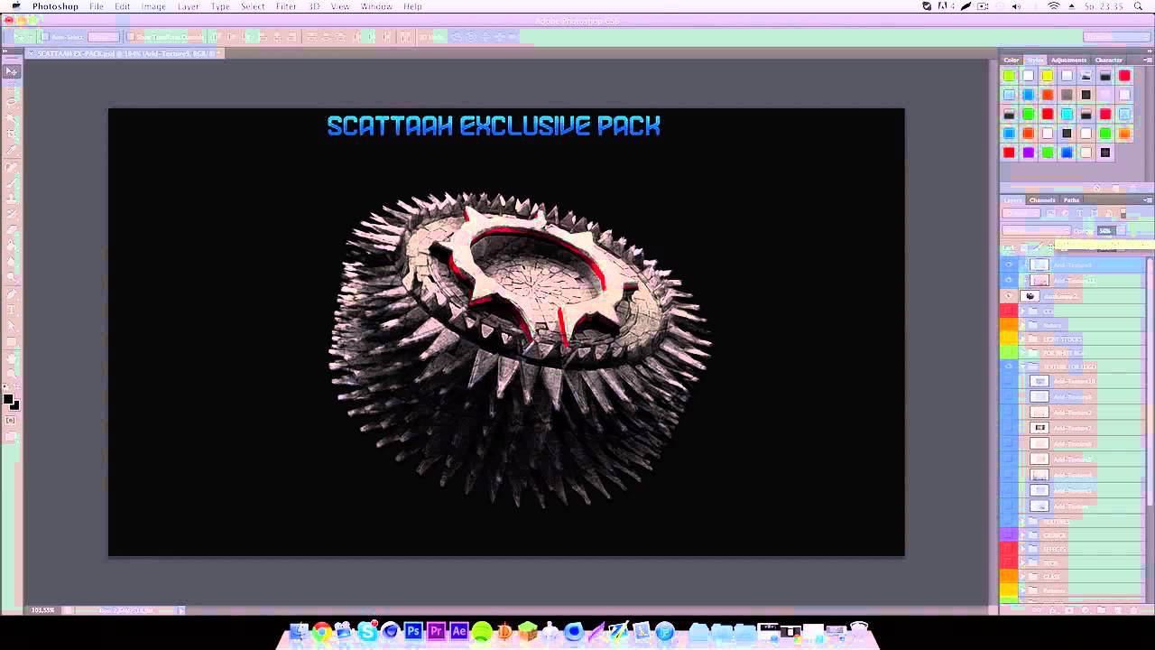Open the Filter menu
The image size is (1155, 650).
(286, 6)
